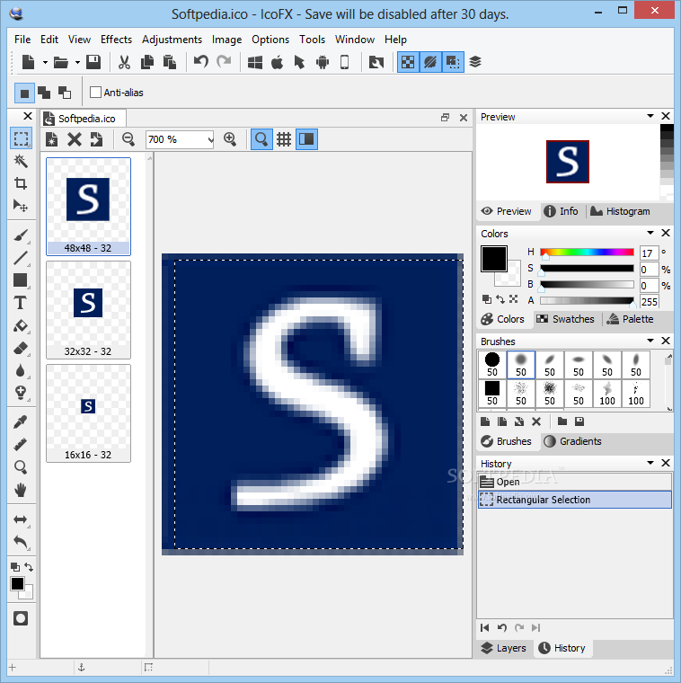Select the Magic Wand tool

tap(21, 161)
